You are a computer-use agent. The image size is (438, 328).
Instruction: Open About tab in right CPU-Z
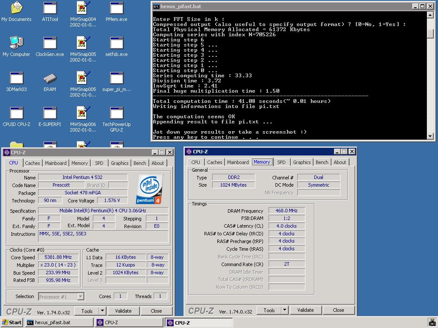pos(340,162)
